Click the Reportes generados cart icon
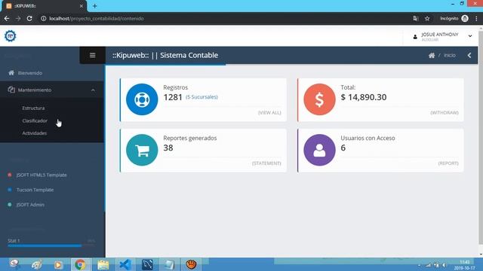The width and height of the screenshot is (483, 271). (x=142, y=150)
